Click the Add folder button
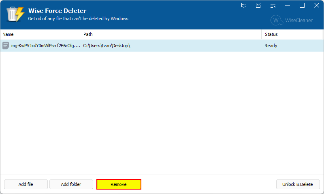This screenshot has width=324, height=194. tap(71, 184)
